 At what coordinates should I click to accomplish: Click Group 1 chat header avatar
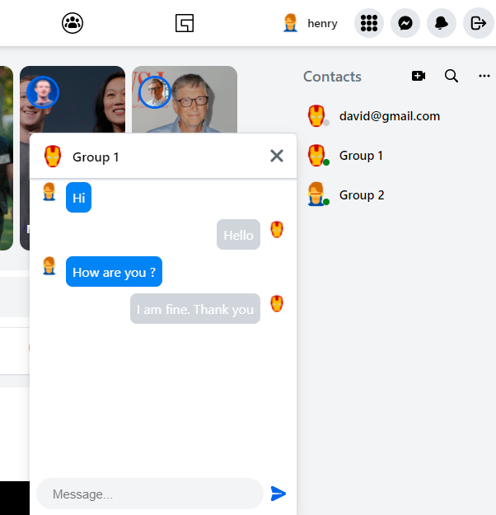tap(53, 157)
